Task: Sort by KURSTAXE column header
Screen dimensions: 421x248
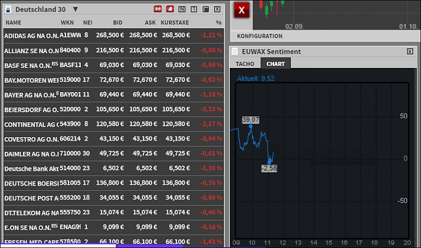Action: (174, 23)
